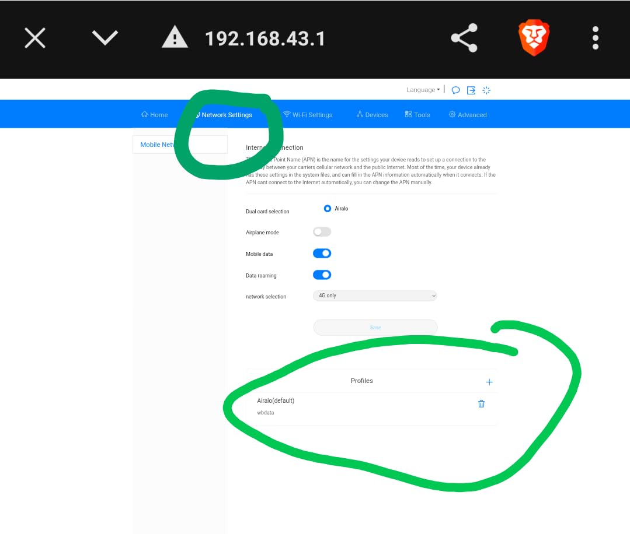Click the Dual card selection label
Screen dimensions: 630x534
tap(267, 212)
